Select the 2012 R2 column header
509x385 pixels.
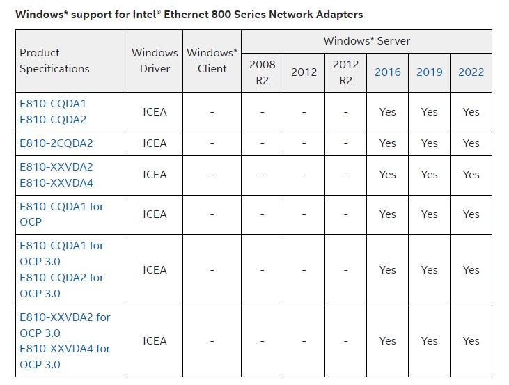pyautogui.click(x=346, y=72)
